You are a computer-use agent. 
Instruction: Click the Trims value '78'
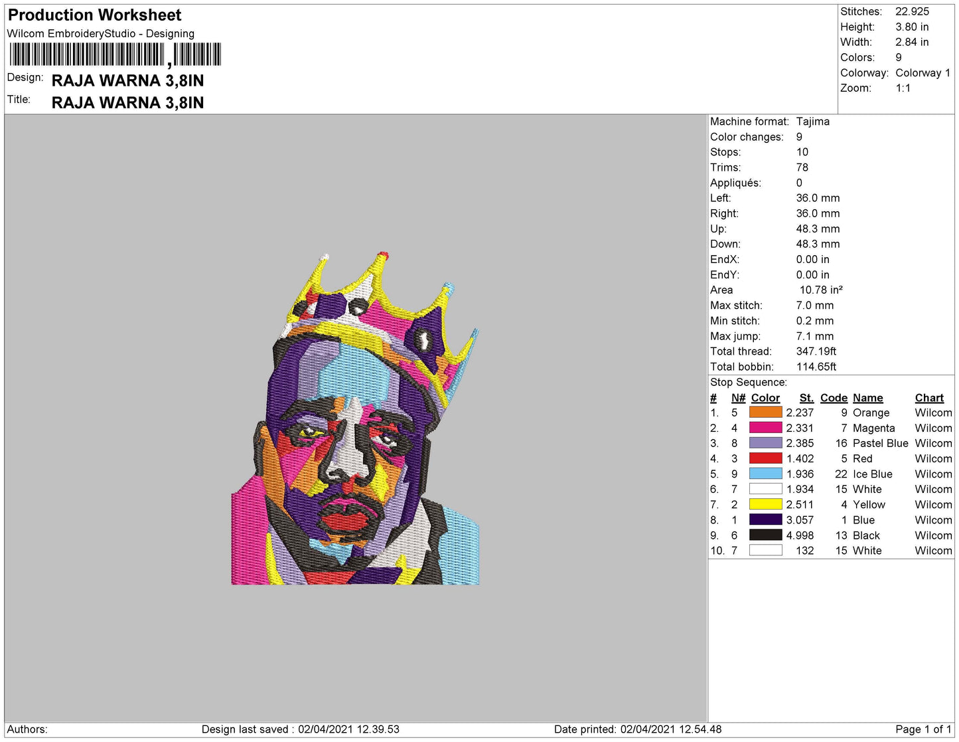pyautogui.click(x=802, y=167)
